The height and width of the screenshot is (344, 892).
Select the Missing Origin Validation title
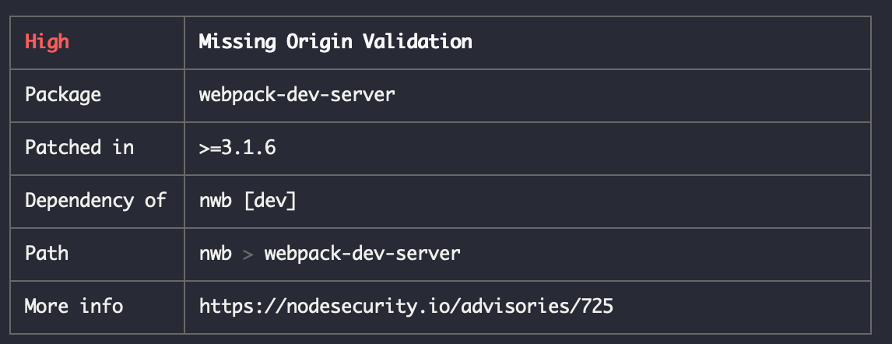(335, 41)
